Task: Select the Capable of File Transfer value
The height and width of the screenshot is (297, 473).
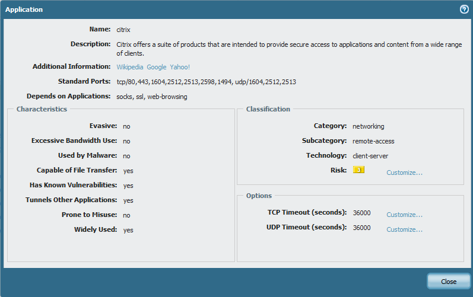Action: pyautogui.click(x=128, y=171)
